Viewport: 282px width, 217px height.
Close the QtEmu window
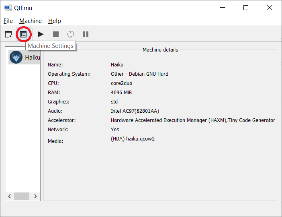(268, 8)
